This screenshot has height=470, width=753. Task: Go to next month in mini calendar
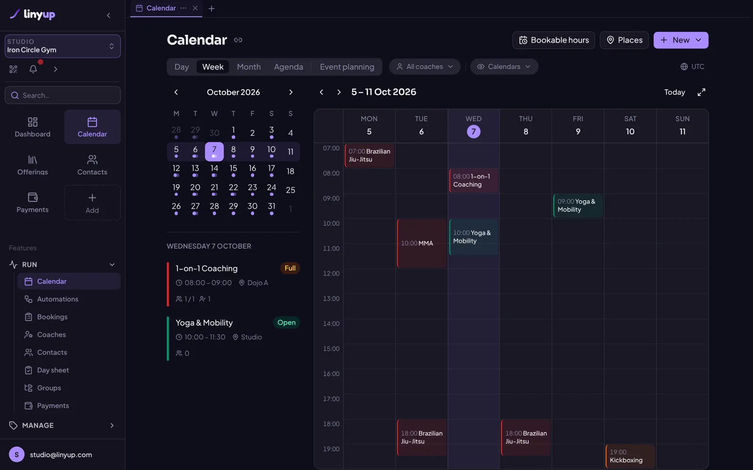tap(291, 92)
